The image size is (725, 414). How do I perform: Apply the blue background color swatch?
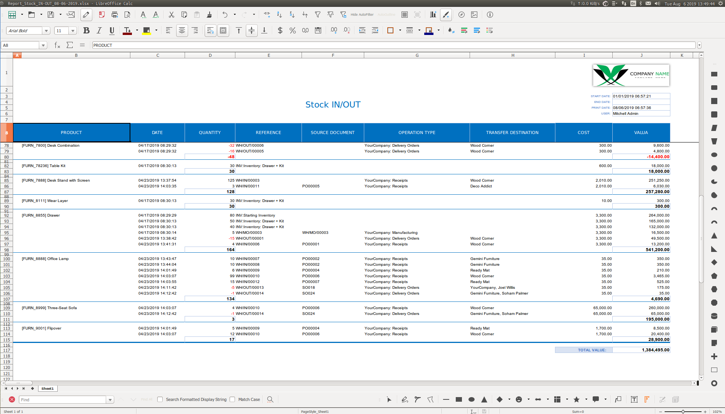[x=429, y=30]
